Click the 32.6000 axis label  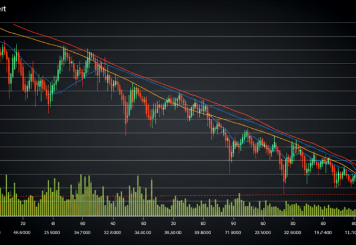coord(113,233)
